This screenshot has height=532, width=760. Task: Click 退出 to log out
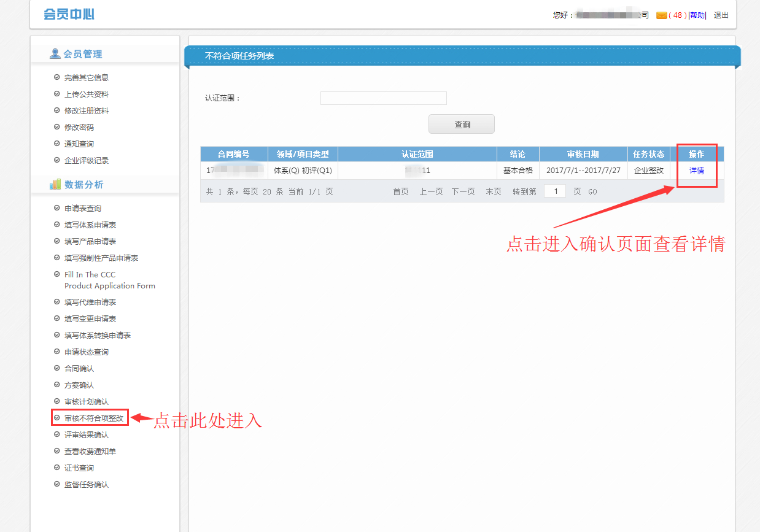pos(721,15)
